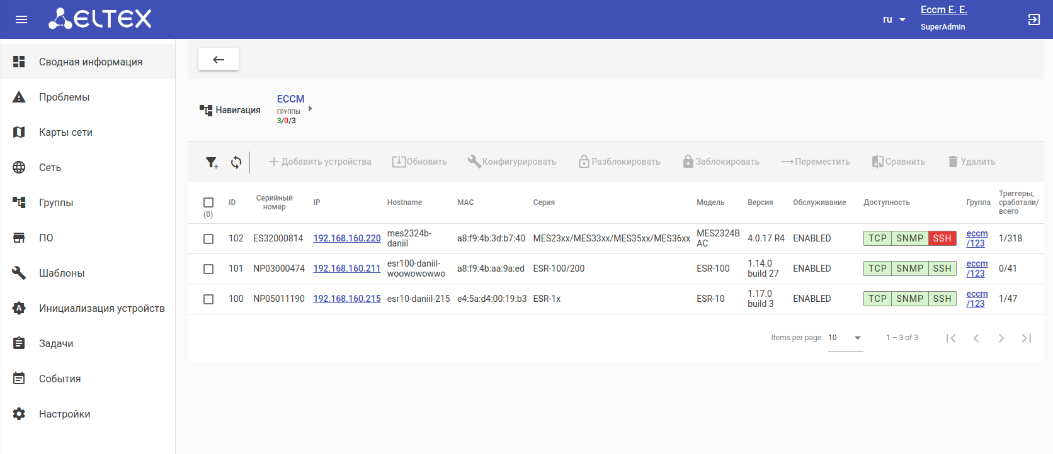Screen dimensions: 1053x454
Task: Open Eccm E. E. user profile link
Action: click(x=944, y=9)
